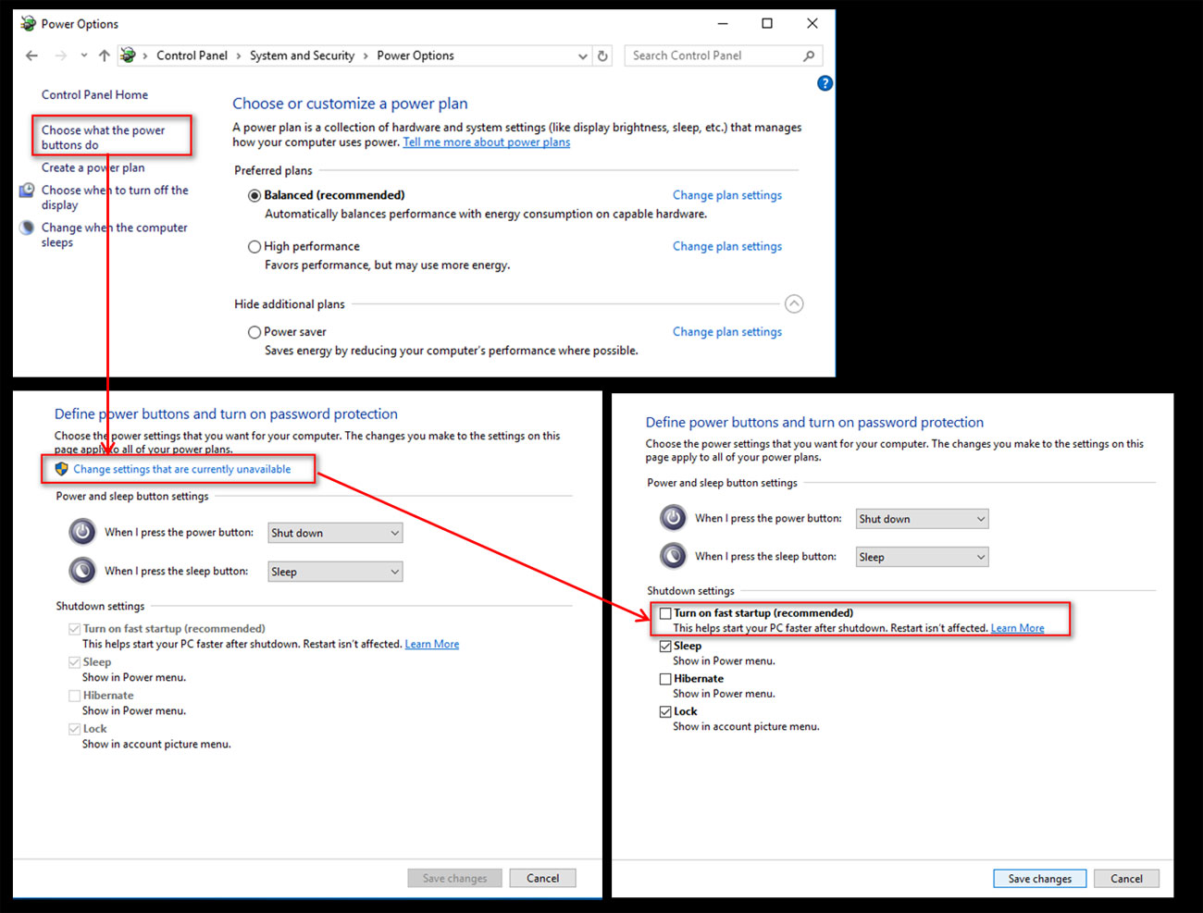
Task: Uncheck Lock in the right panel
Action: click(665, 711)
